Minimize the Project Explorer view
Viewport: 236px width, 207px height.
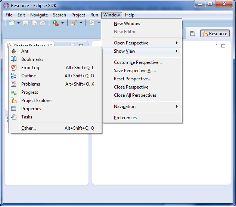click(x=72, y=44)
